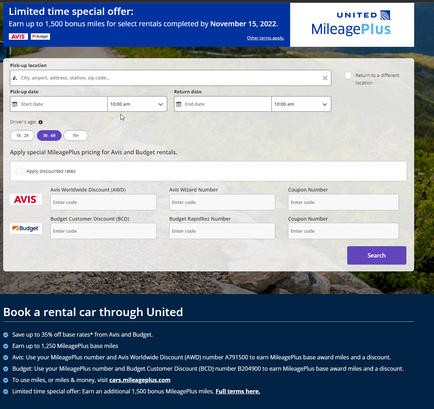The image size is (434, 409).
Task: Select driver's age 30 - 69
Action: [x=49, y=136]
